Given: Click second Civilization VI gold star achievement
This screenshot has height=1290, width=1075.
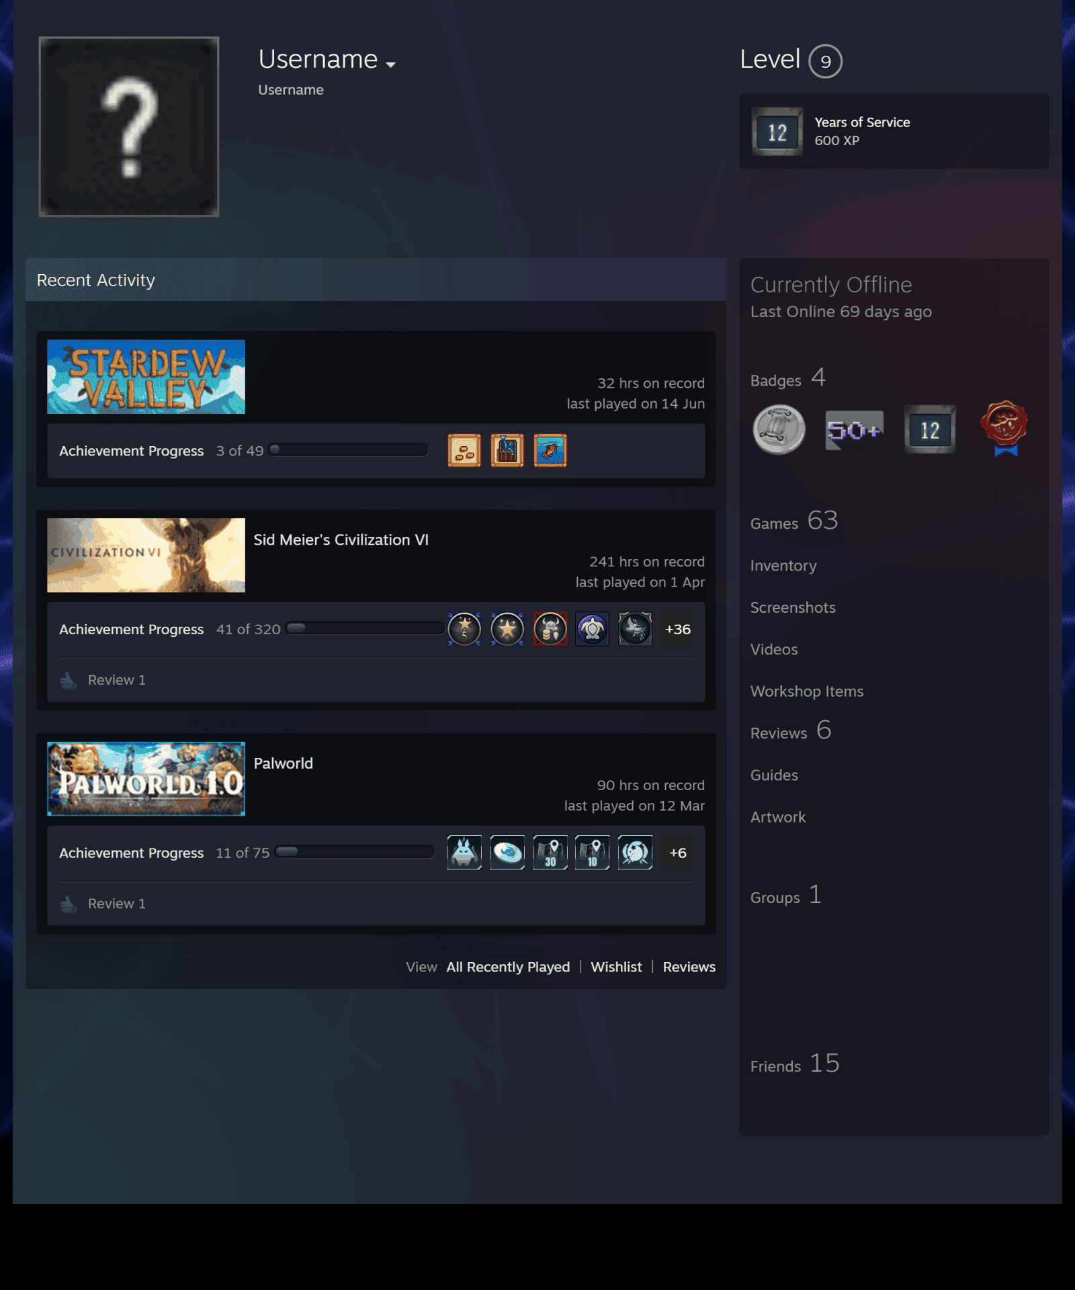Looking at the screenshot, I should click(507, 629).
